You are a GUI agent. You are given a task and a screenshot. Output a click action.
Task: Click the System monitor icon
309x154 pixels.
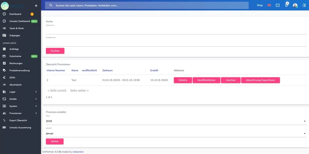[x=4, y=106]
